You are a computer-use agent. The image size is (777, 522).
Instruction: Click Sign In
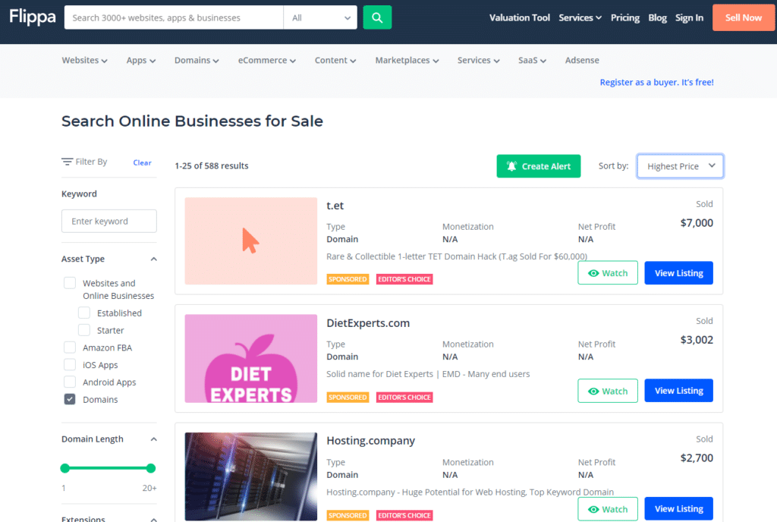point(689,17)
